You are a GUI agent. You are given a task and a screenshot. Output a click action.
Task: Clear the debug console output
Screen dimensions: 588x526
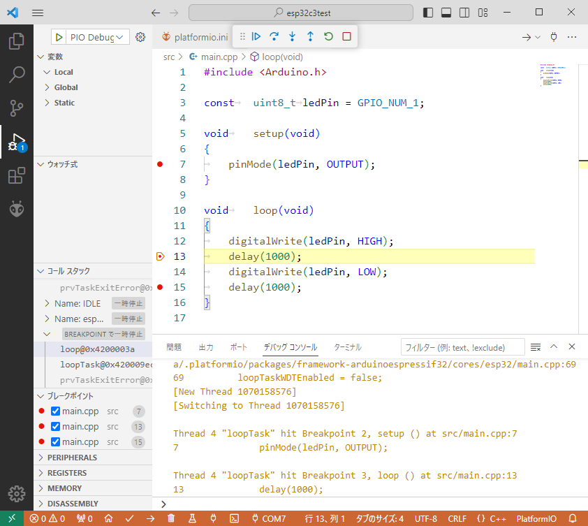click(536, 347)
